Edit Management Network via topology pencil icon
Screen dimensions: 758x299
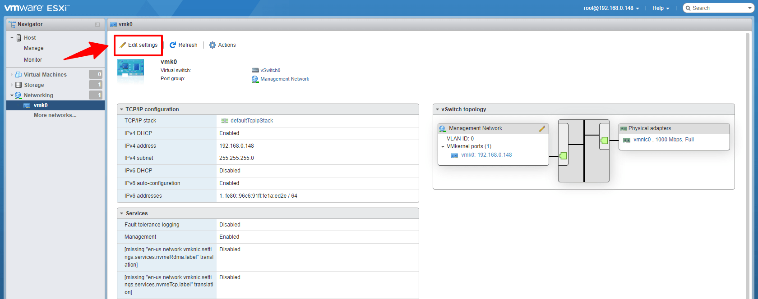(x=542, y=129)
